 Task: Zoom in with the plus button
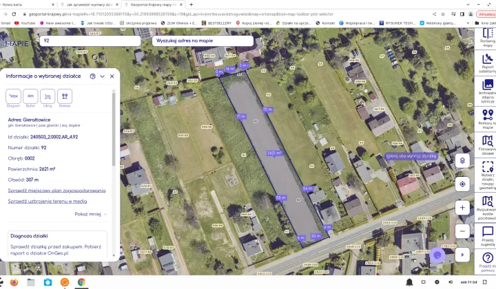462,208
